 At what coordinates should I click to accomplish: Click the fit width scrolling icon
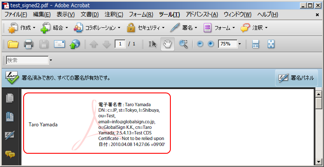tap(256, 44)
